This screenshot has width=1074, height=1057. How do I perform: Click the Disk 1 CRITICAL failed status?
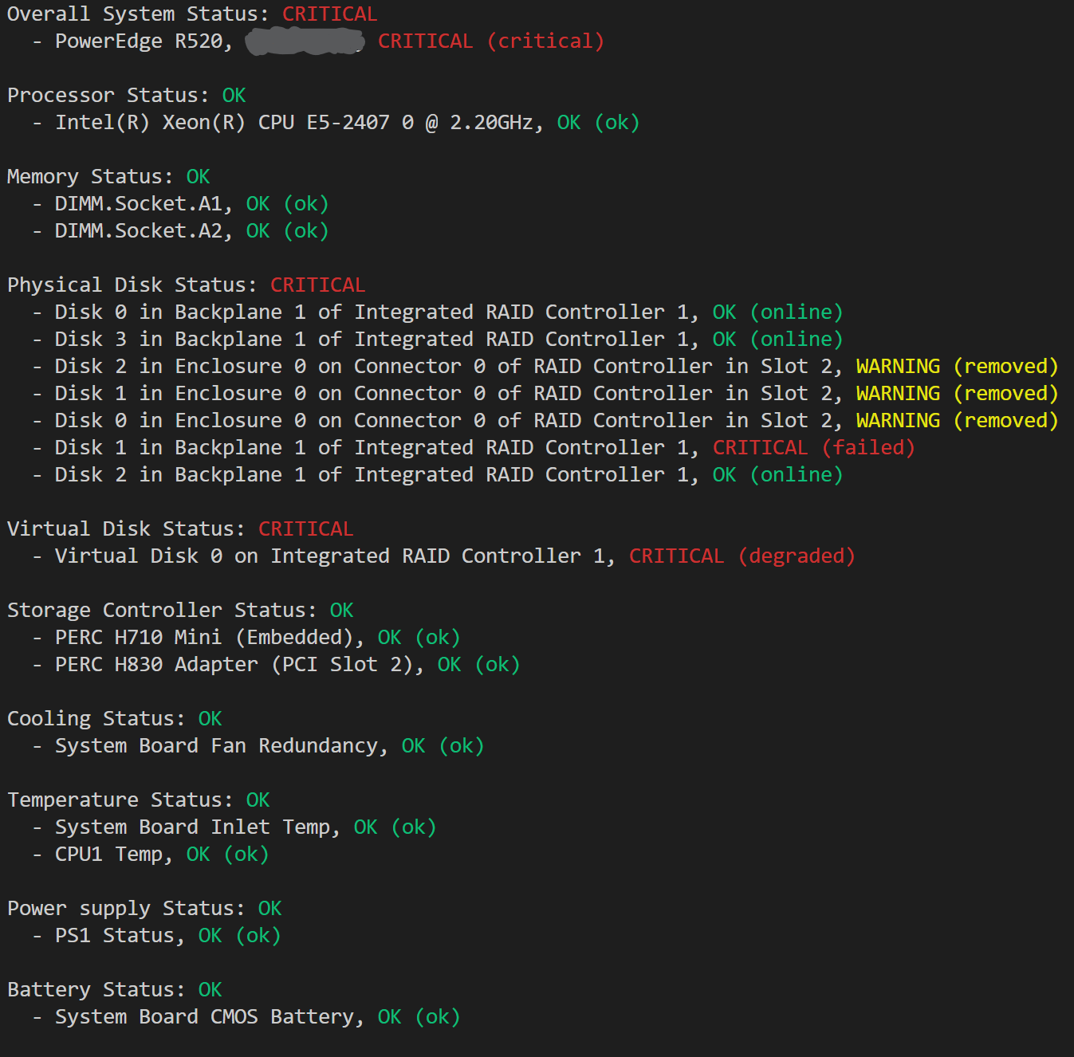coord(813,448)
